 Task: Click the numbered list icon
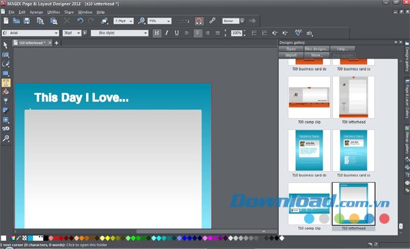[x=264, y=33]
